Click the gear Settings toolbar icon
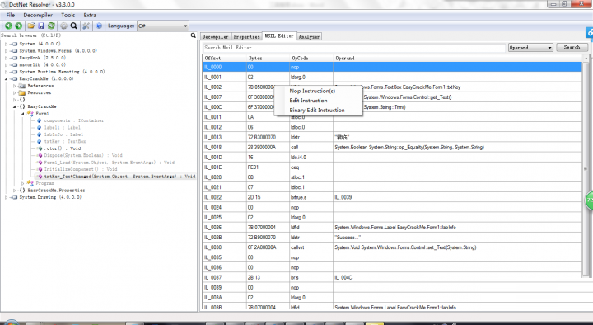 point(64,26)
